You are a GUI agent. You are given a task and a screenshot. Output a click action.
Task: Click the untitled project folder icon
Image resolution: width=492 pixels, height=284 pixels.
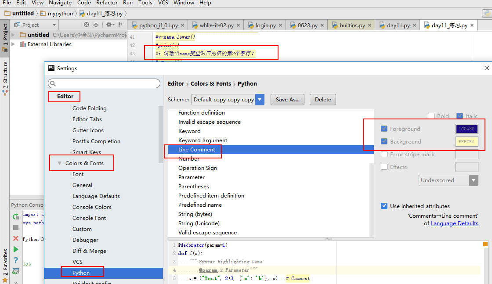tap(22, 35)
